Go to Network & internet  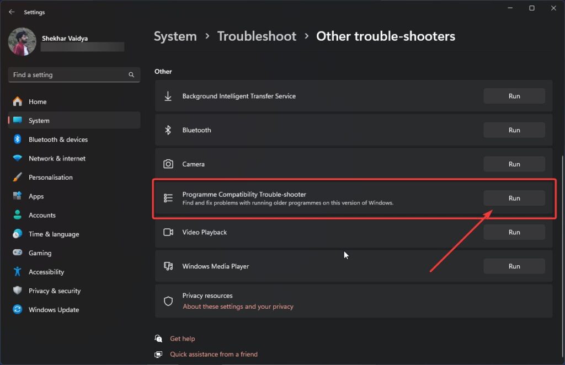pos(74,158)
